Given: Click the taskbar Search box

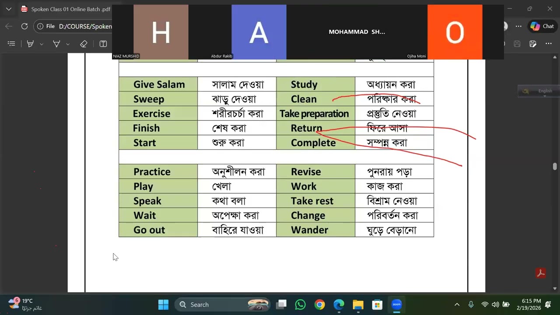Looking at the screenshot, I should pyautogui.click(x=222, y=304).
